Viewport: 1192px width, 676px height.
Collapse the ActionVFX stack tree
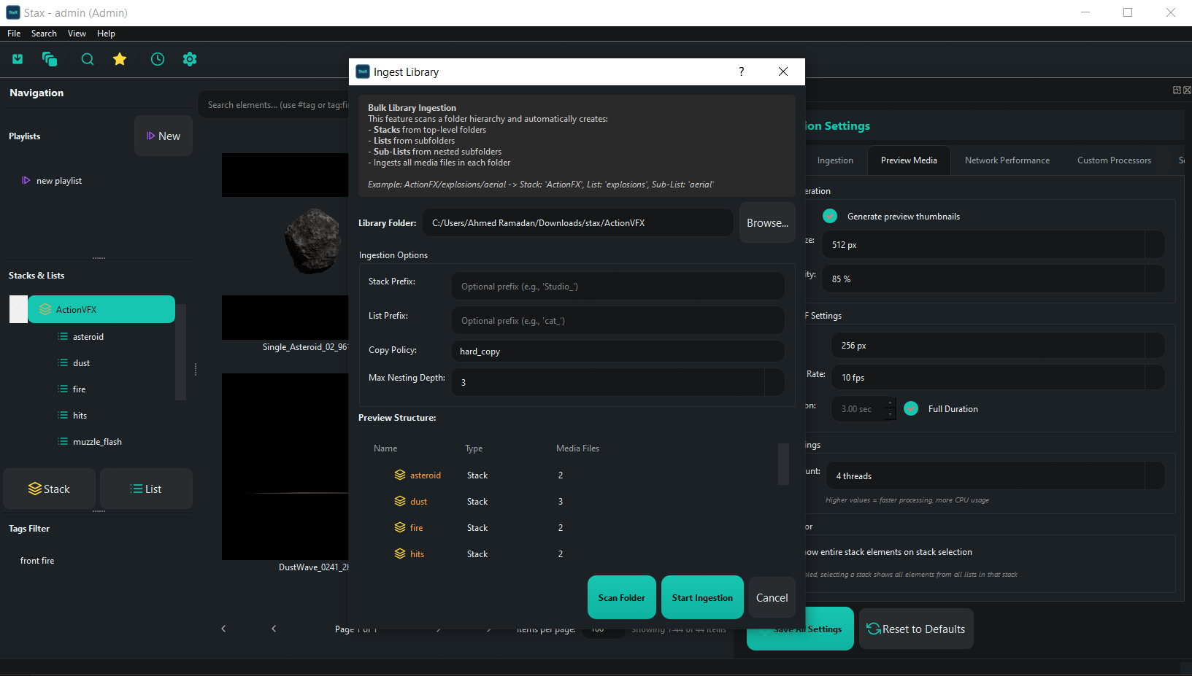coord(18,309)
